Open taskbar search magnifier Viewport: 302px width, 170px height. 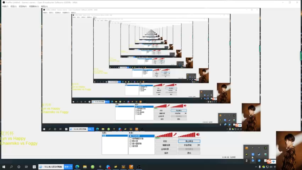(x=11, y=167)
